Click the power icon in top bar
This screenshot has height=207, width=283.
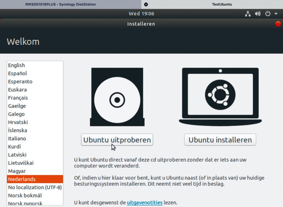click(x=268, y=14)
